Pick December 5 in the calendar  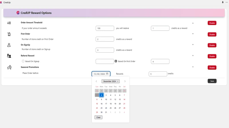(x=115, y=95)
